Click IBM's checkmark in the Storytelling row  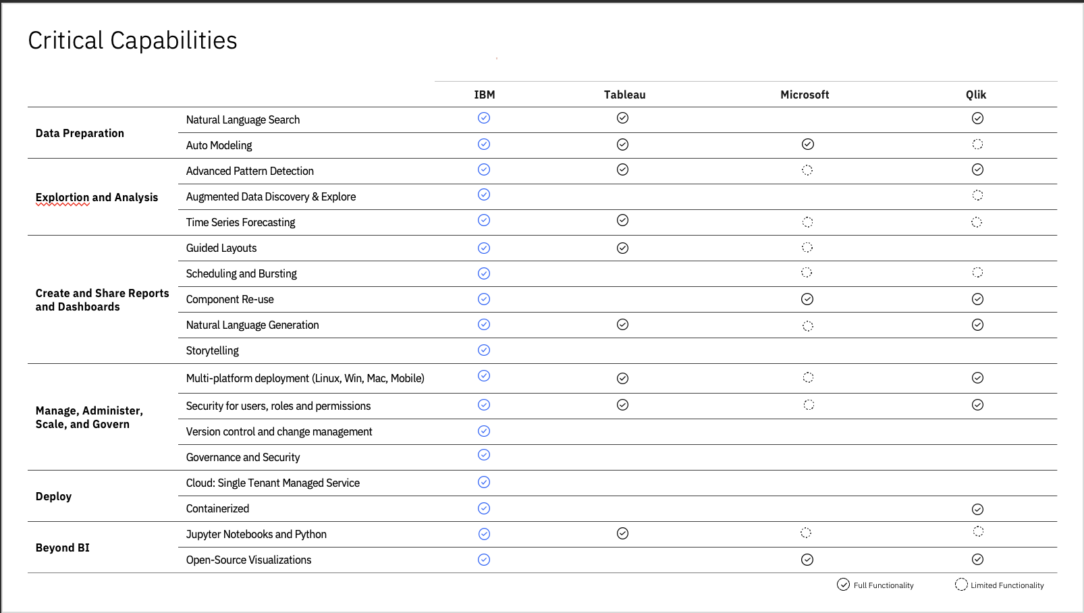[484, 350]
